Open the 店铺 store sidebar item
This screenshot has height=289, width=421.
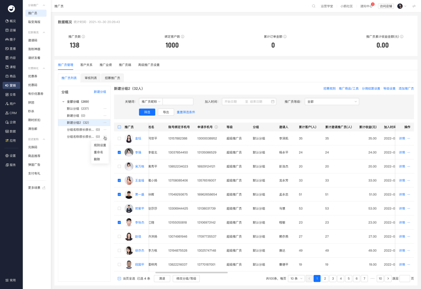tap(11, 30)
